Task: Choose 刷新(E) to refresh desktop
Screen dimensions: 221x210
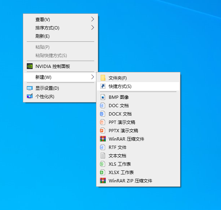Action: point(61,36)
